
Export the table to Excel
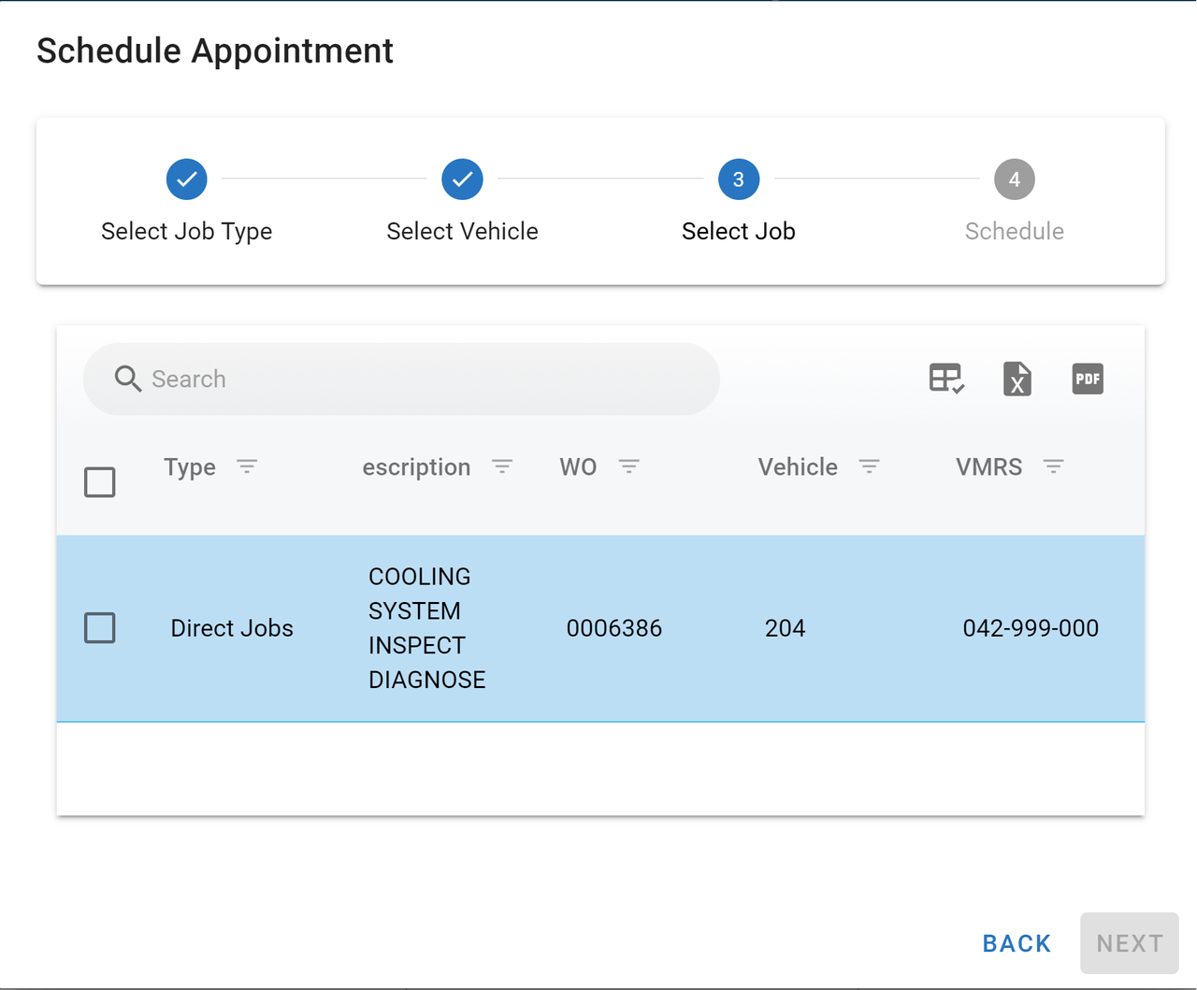tap(1017, 379)
